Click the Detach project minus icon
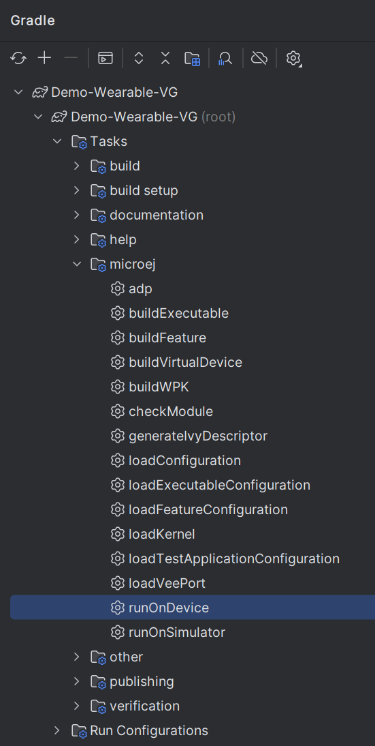The width and height of the screenshot is (375, 746). point(71,59)
